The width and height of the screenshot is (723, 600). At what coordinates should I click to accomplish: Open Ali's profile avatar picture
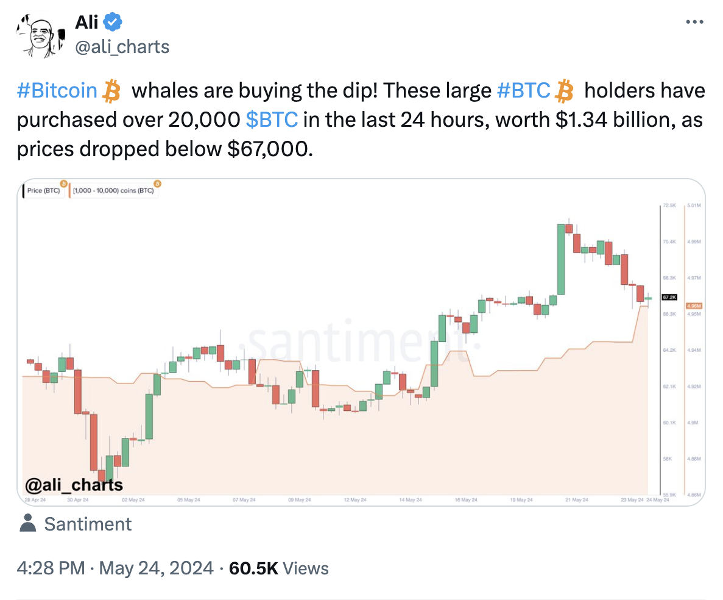(x=41, y=36)
